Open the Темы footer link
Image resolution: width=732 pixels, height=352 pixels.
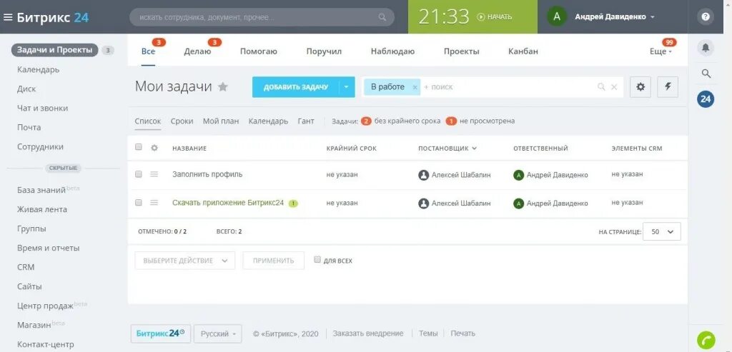coord(428,333)
